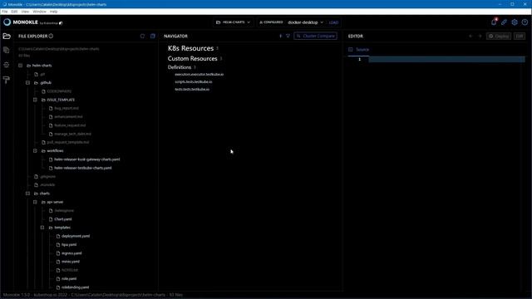Image resolution: width=532 pixels, height=299 pixels.
Task: Open the File Explorer sidebar pane icon
Action: coord(7,36)
